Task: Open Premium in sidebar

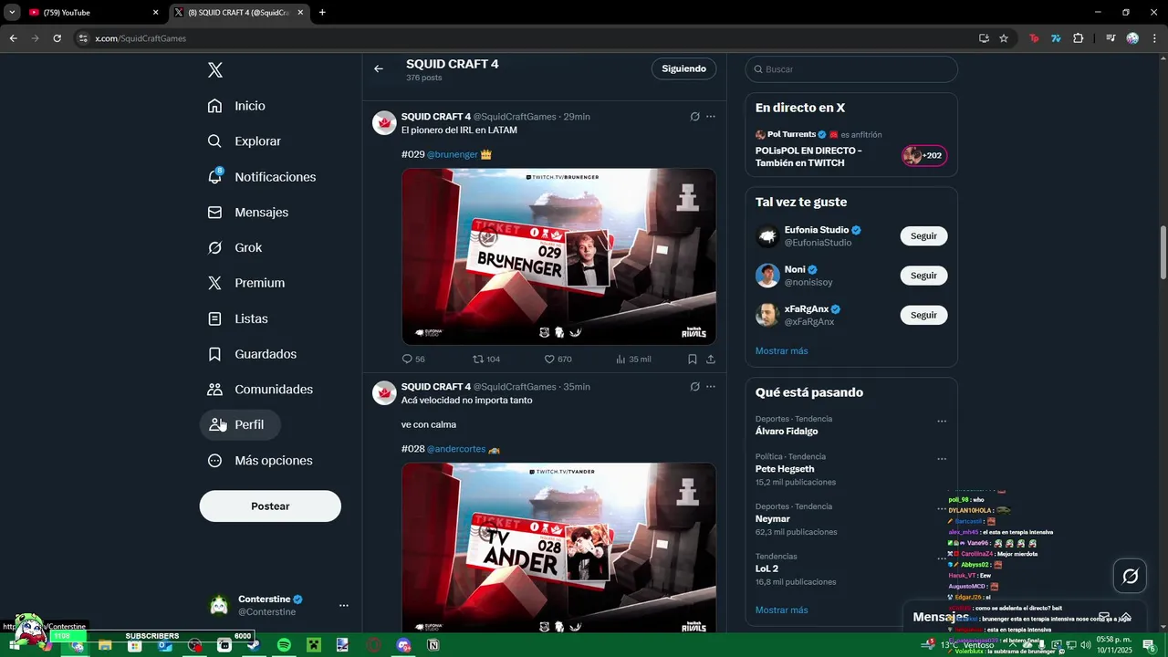Action: [x=246, y=283]
